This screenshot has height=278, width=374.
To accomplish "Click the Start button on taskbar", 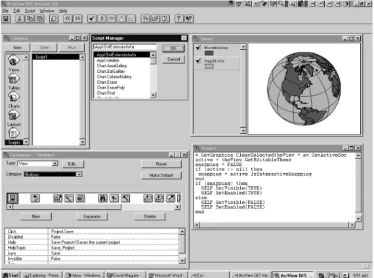I will [x=10, y=275].
